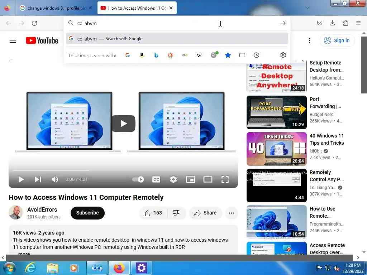The image size is (367, 275).
Task: Open 40 Windows 11 Tips thumbnail
Action: 276,149
